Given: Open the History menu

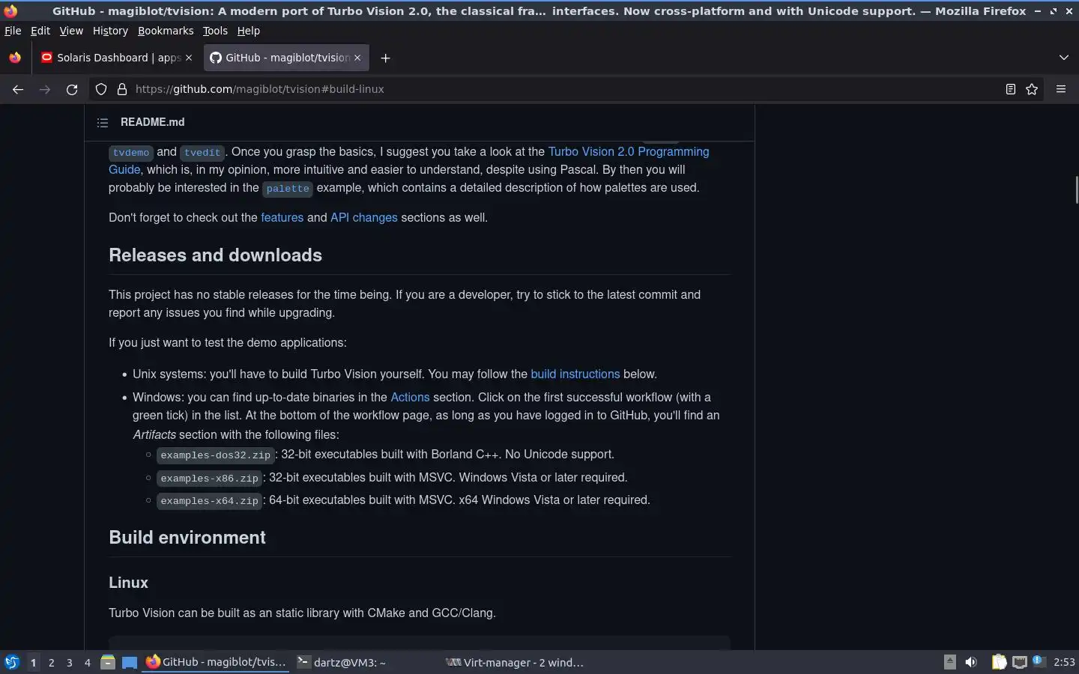Looking at the screenshot, I should coord(110,31).
